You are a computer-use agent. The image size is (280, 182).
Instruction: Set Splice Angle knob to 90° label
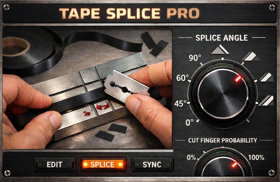click(x=195, y=58)
